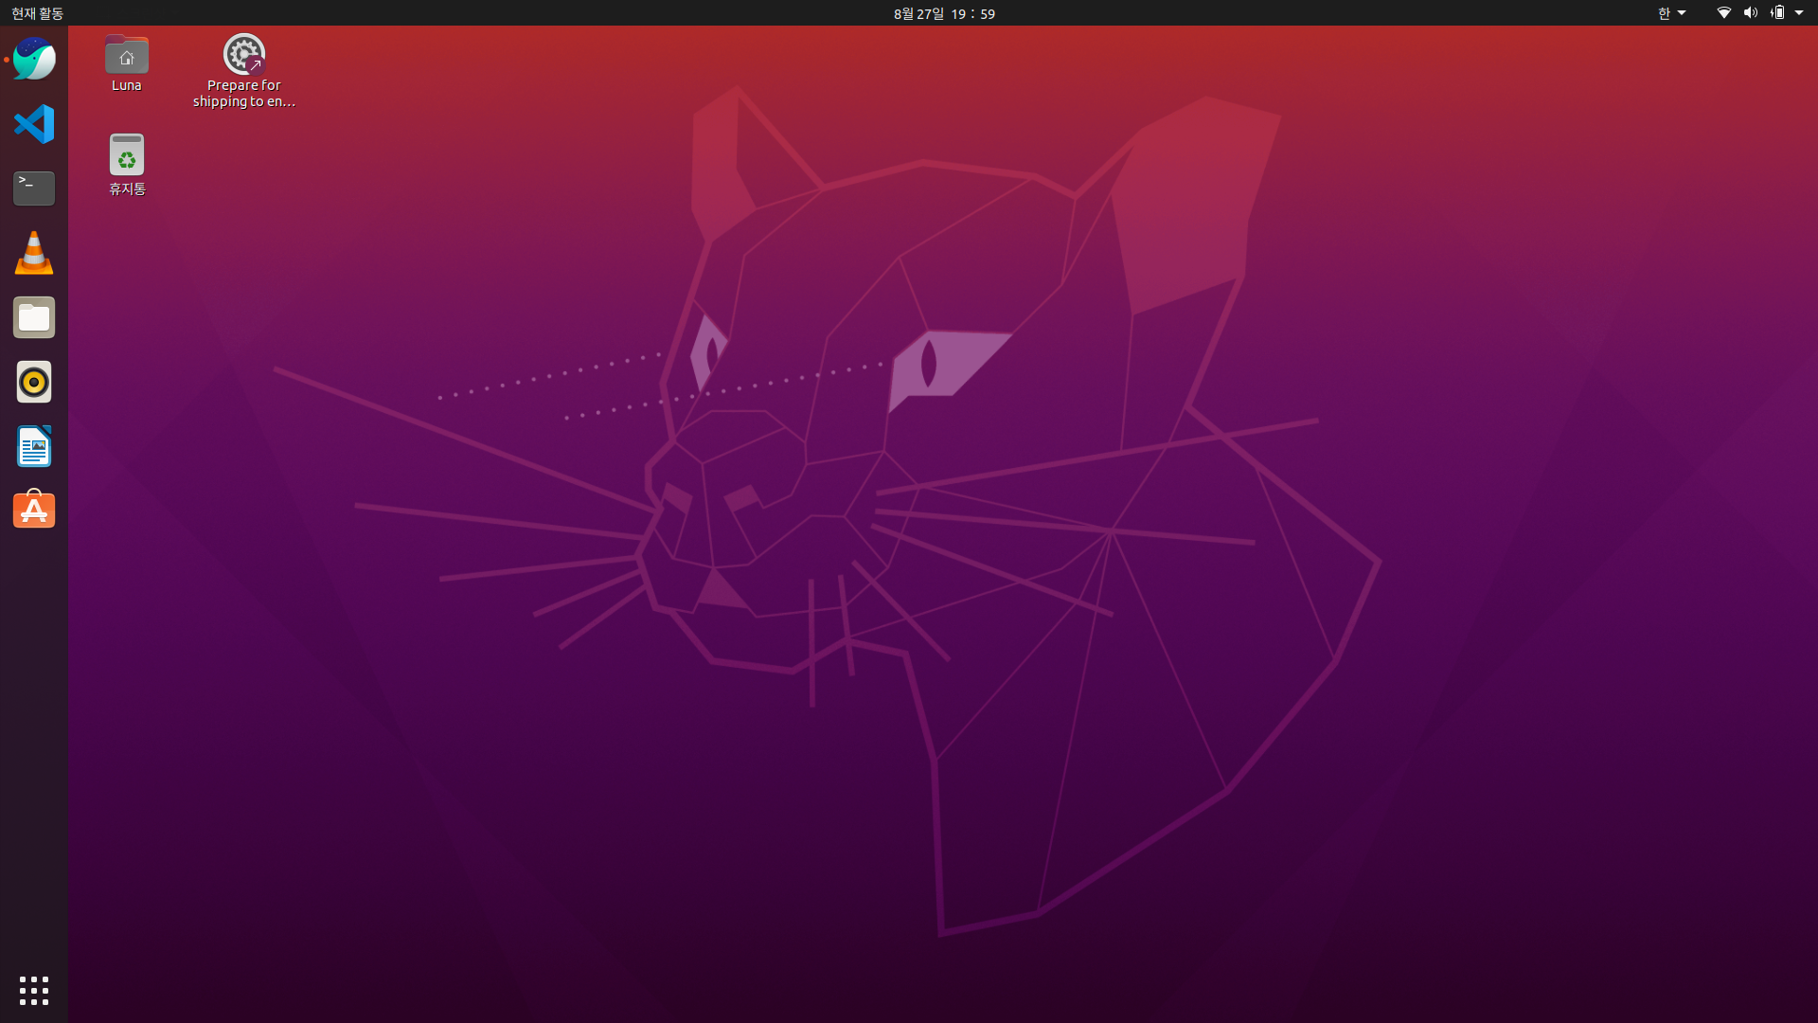Screen dimensions: 1818x1023
Task: Open Ubuntu Software store icon
Action: (34, 510)
